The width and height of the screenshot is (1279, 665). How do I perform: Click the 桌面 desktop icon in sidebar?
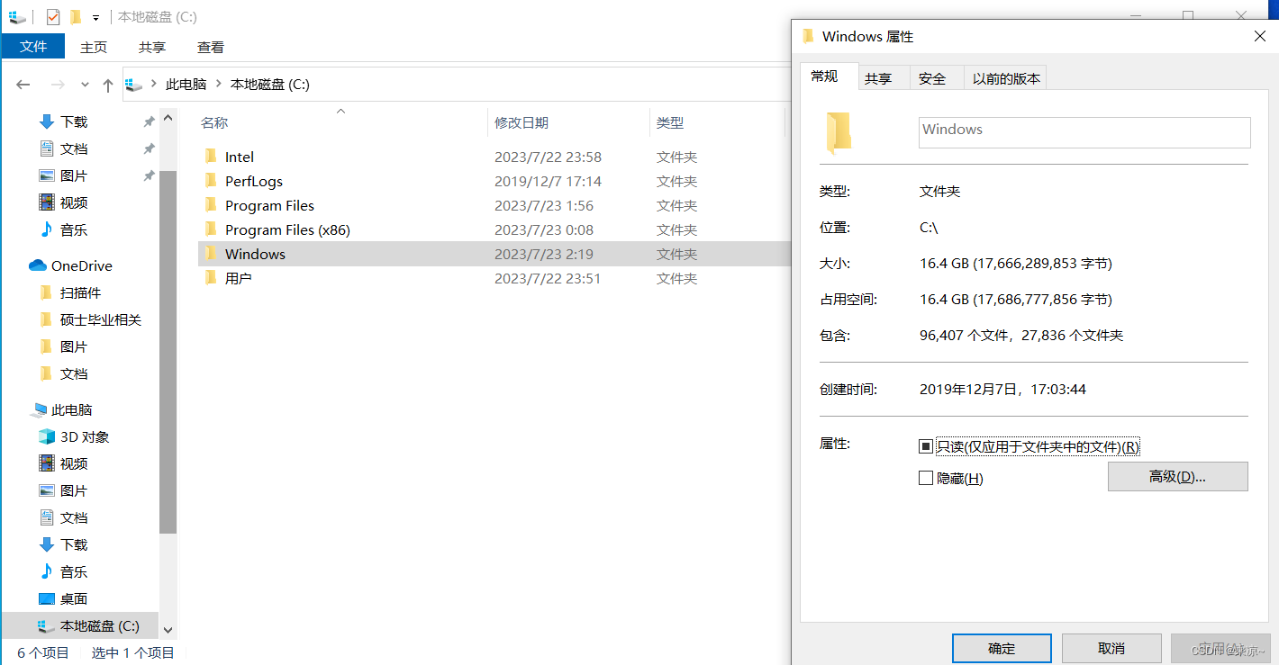click(47, 598)
